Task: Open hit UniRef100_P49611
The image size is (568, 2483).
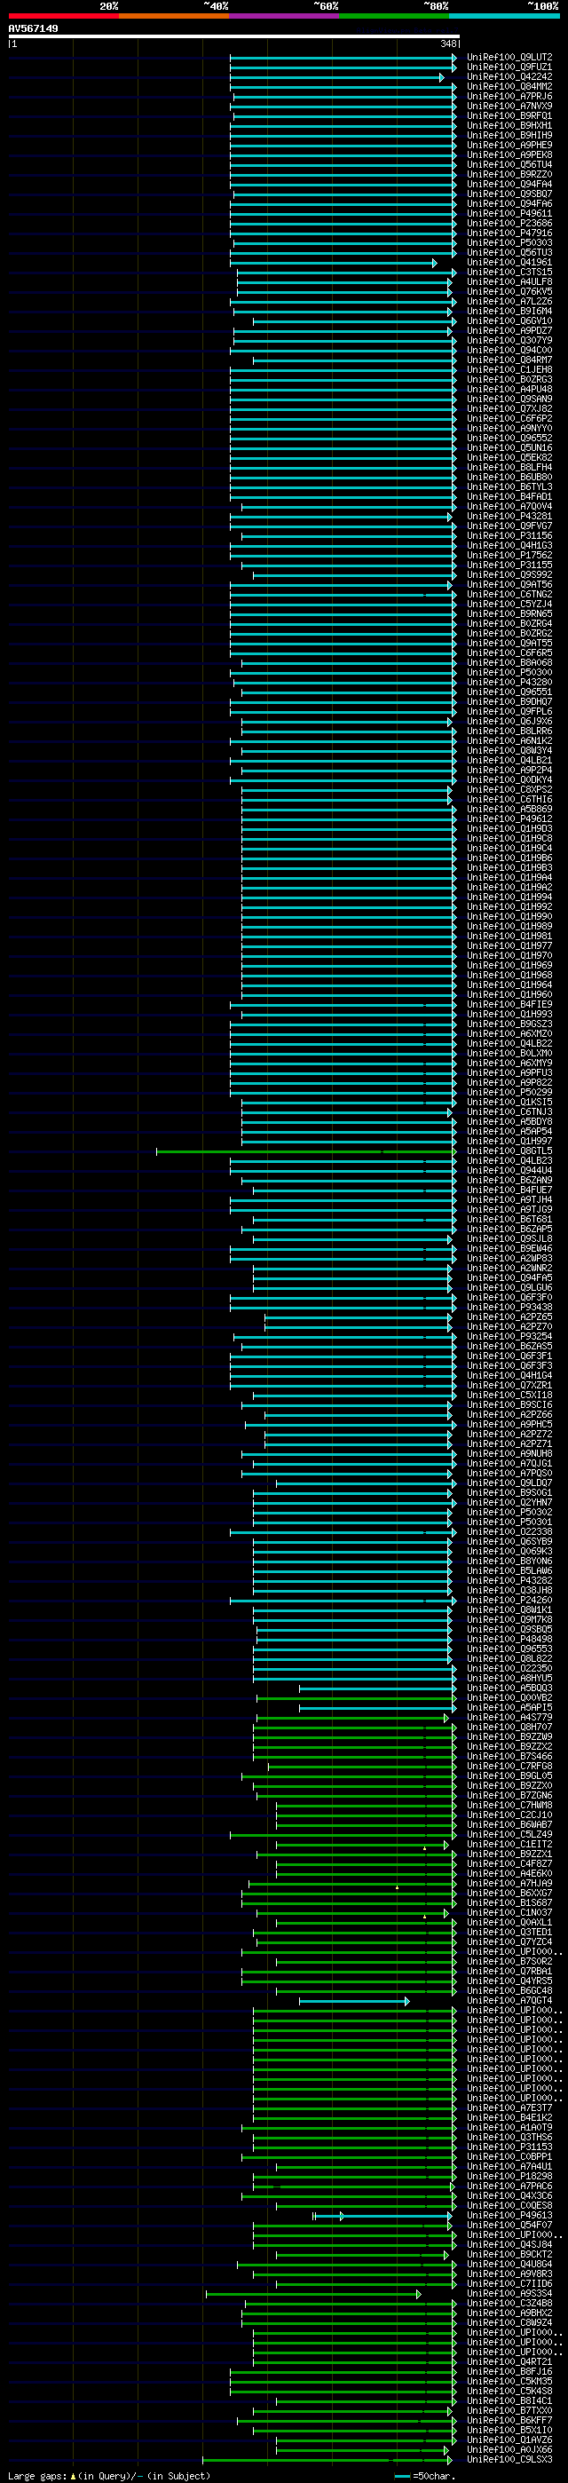Action: tap(510, 213)
